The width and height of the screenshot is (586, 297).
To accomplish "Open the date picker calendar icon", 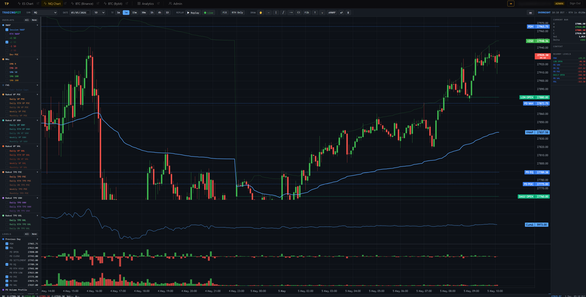I will [87, 12].
